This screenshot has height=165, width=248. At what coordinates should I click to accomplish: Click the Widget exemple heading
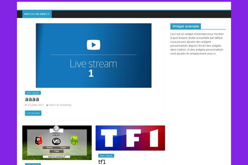pyautogui.click(x=186, y=26)
